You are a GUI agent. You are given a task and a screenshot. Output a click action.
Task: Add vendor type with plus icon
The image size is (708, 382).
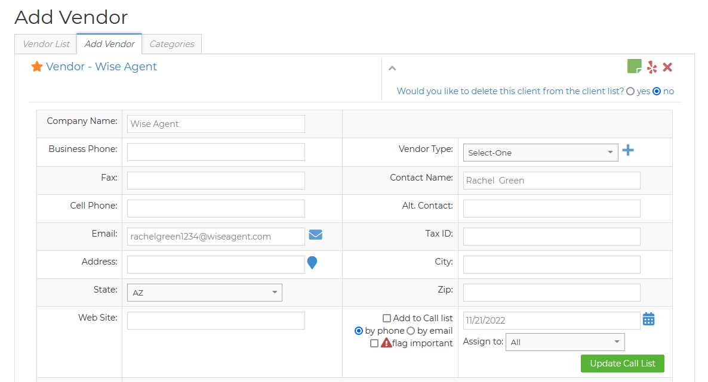pos(628,150)
